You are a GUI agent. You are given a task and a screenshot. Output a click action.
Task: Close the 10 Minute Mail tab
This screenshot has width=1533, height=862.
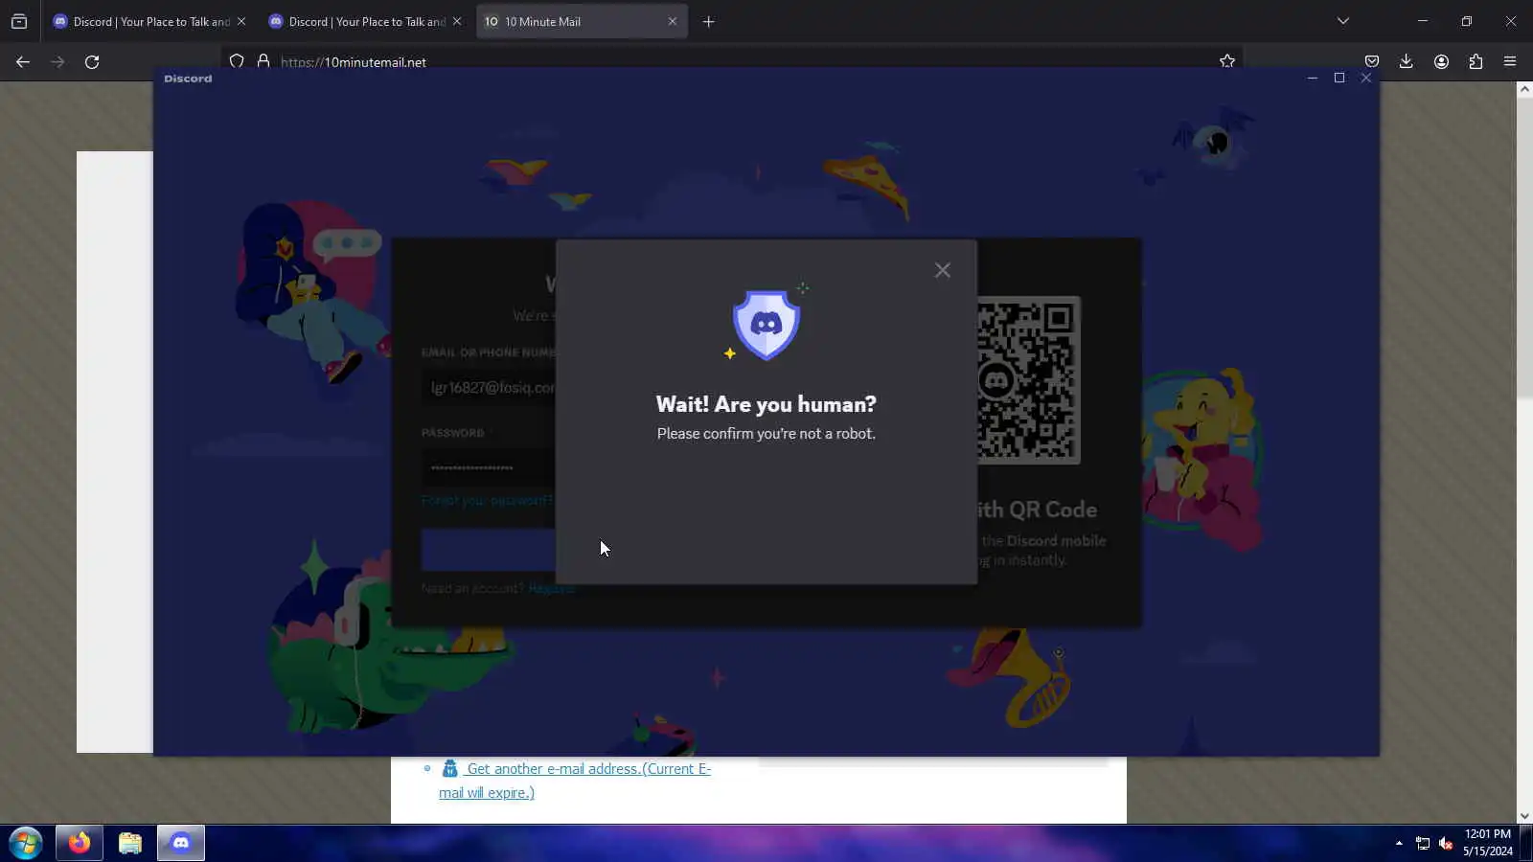pyautogui.click(x=672, y=21)
